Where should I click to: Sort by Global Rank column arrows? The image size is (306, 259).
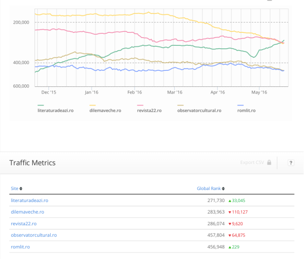point(223,189)
